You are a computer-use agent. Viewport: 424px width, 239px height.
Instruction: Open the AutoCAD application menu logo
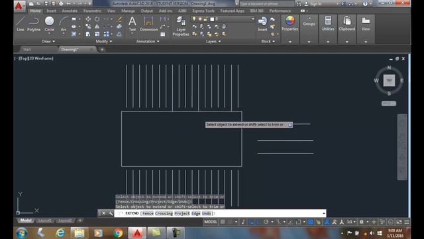pos(19,5)
